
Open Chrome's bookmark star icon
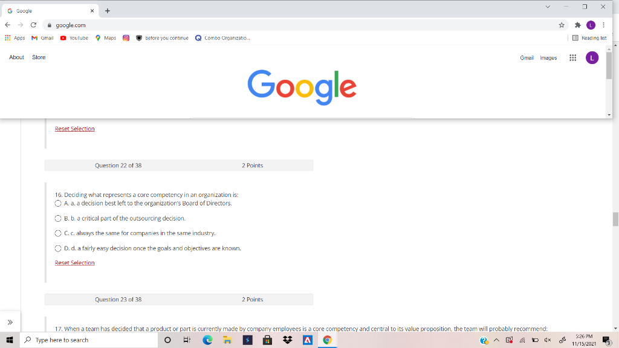click(x=561, y=25)
